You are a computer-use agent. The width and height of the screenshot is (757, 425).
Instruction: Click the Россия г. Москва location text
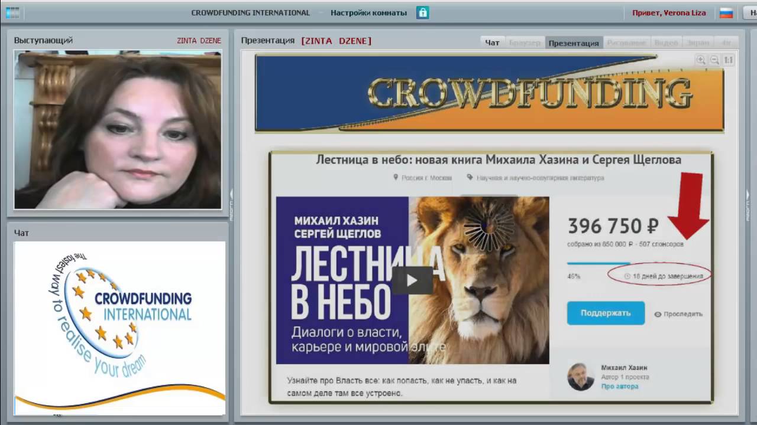click(426, 178)
